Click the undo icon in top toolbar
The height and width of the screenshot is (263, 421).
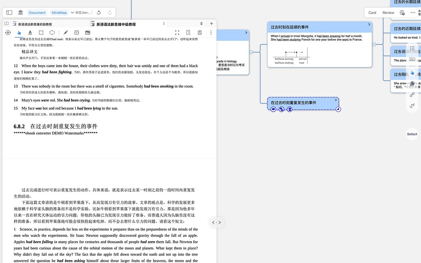pos(99,12)
